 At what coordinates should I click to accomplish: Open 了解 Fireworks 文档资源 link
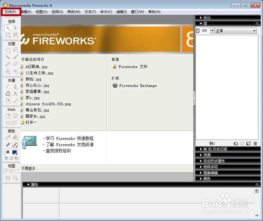click(70, 145)
